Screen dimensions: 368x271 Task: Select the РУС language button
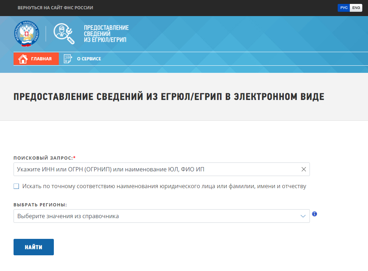point(343,7)
